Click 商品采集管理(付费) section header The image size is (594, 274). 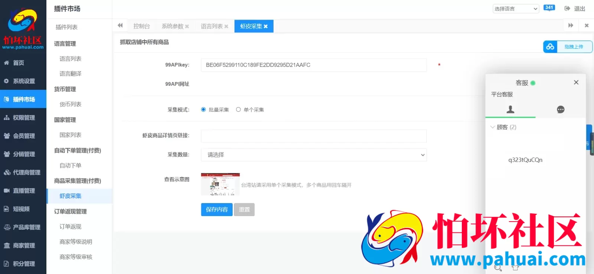pyautogui.click(x=78, y=181)
